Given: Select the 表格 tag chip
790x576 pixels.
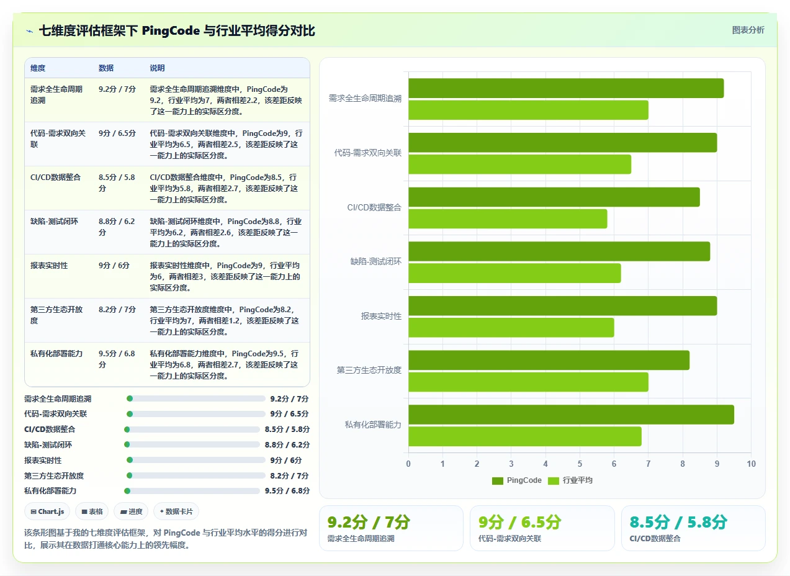Looking at the screenshot, I should click(92, 511).
